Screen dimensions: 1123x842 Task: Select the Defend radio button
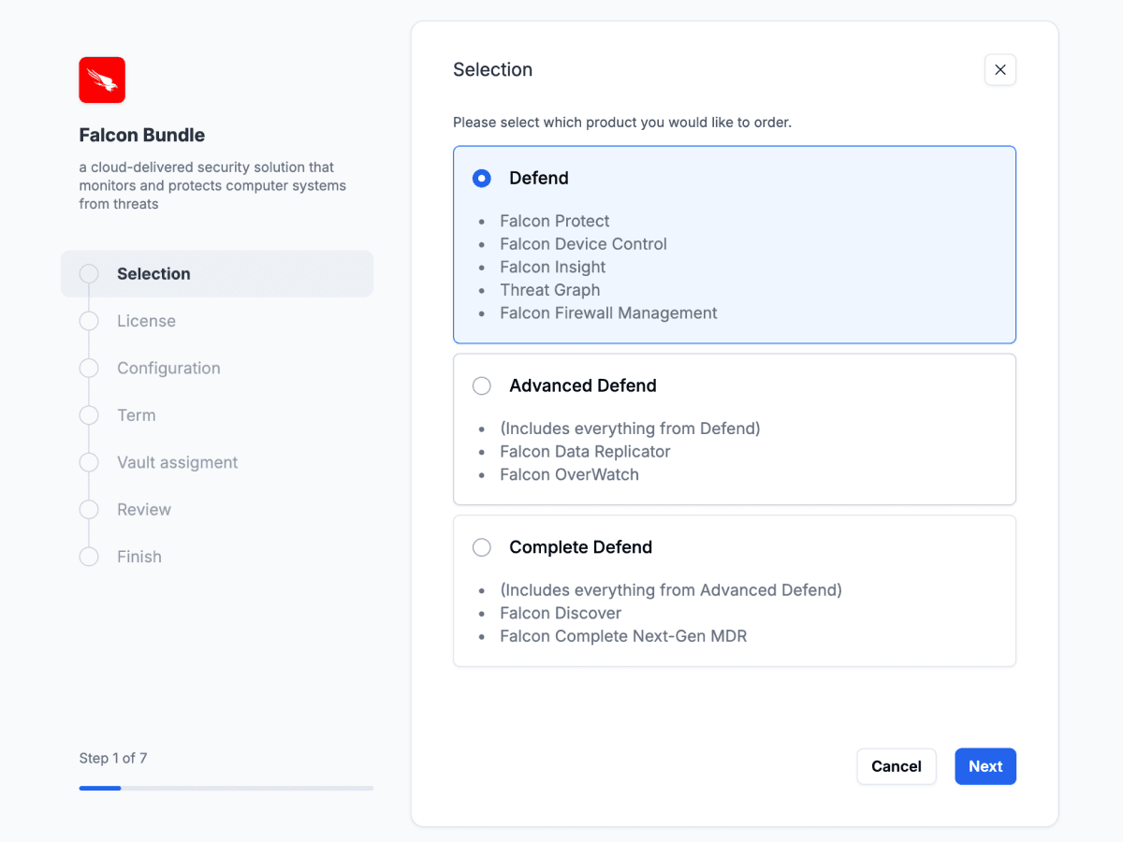click(482, 178)
